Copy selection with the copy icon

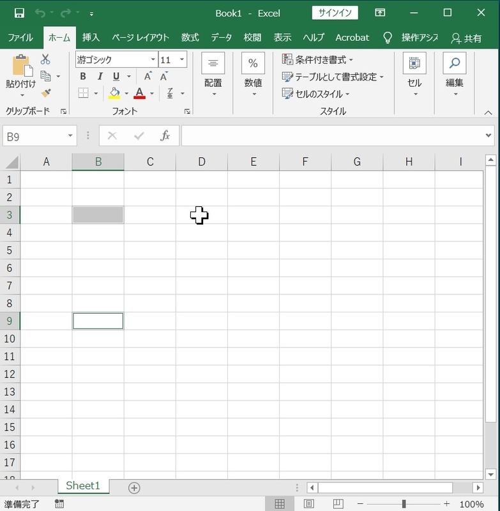tap(45, 76)
